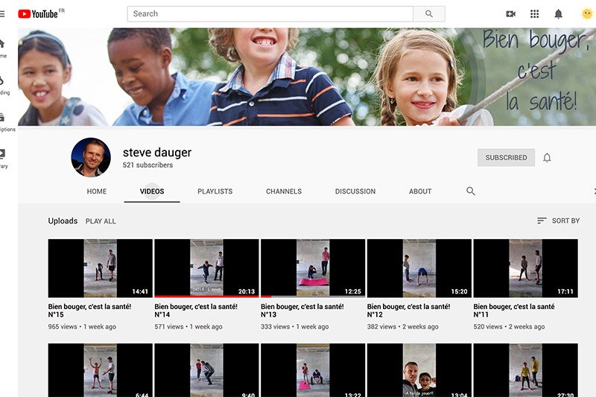Open the About tab
Image resolution: width=596 pixels, height=397 pixels.
(x=420, y=191)
